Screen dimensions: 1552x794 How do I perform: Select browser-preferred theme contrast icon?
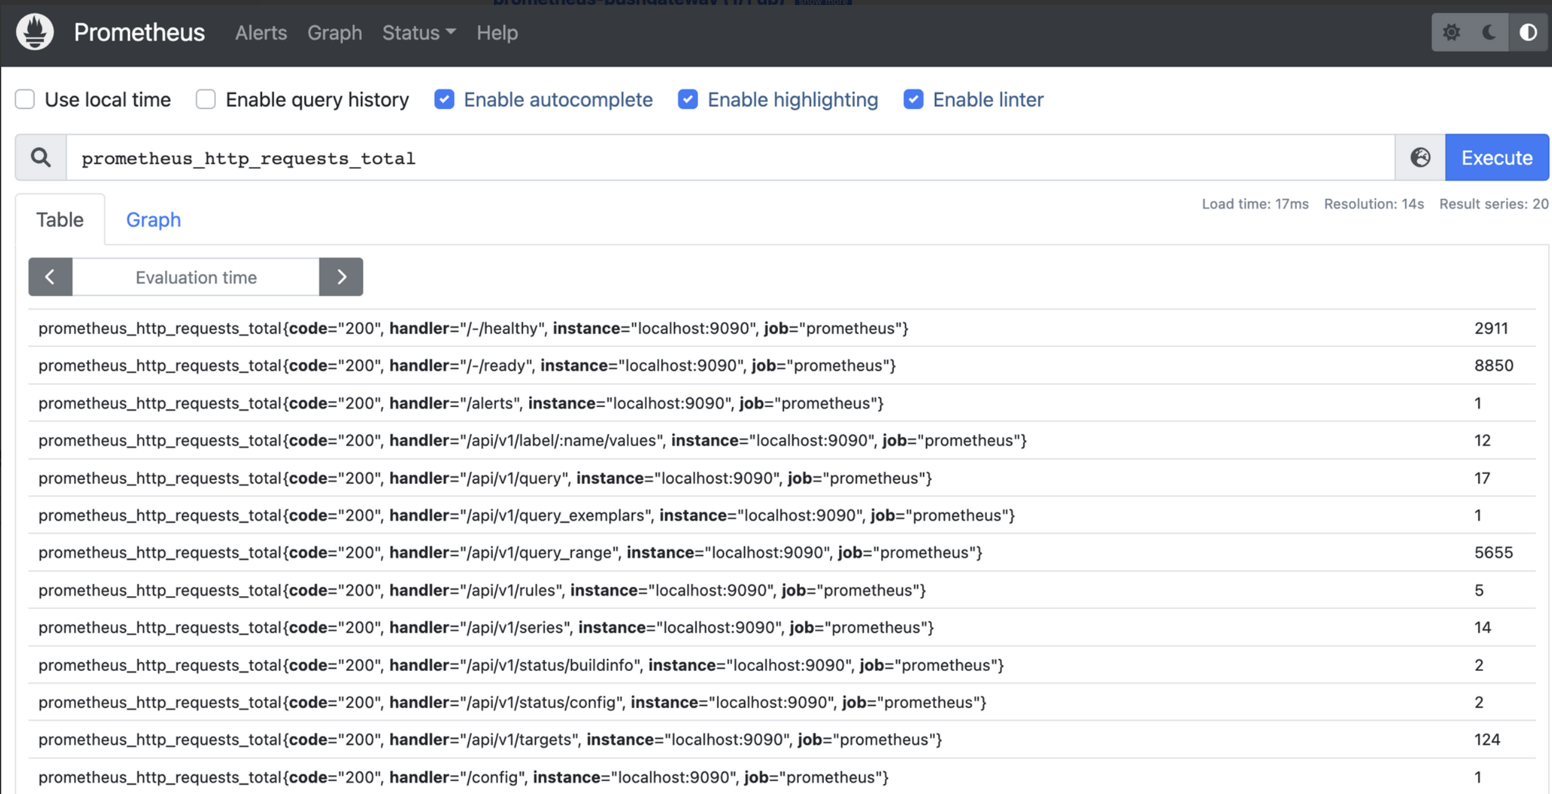1528,32
